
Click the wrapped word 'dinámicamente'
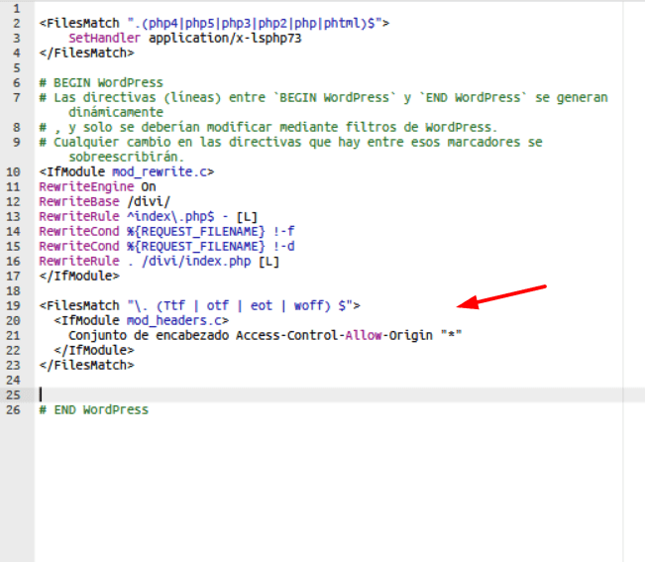click(x=116, y=112)
